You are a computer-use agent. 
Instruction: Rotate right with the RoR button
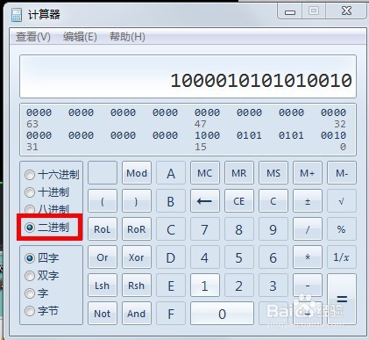[x=137, y=229]
